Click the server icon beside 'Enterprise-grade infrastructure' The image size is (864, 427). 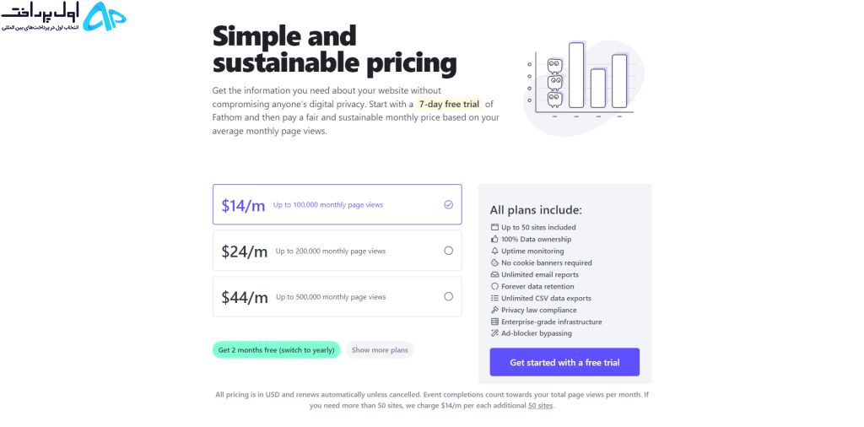pyautogui.click(x=494, y=322)
